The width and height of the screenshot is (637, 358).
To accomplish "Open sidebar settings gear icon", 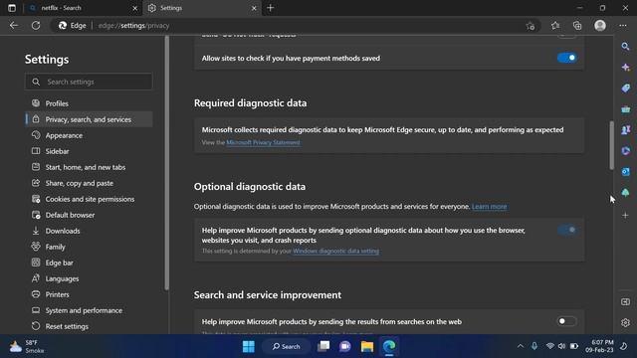I will coord(625,322).
